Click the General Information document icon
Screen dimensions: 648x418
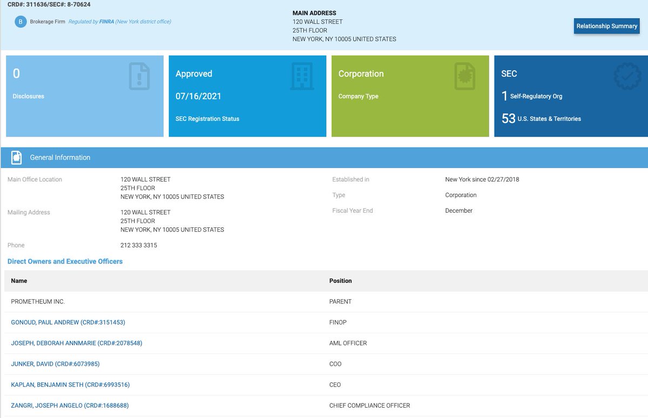pos(17,158)
